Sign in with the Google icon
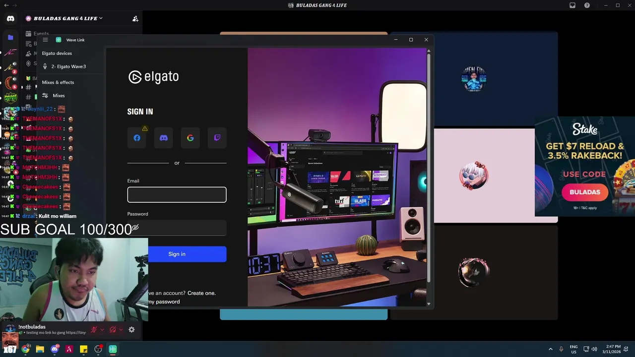The height and width of the screenshot is (357, 635). [190, 138]
